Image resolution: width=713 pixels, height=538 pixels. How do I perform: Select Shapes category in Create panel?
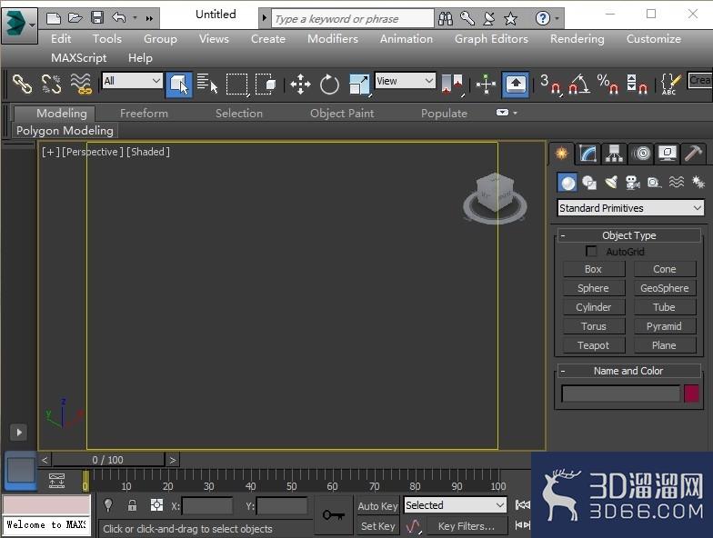tap(589, 183)
